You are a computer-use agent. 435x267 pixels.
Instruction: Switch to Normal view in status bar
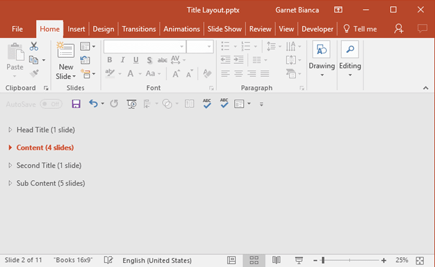coord(231,260)
